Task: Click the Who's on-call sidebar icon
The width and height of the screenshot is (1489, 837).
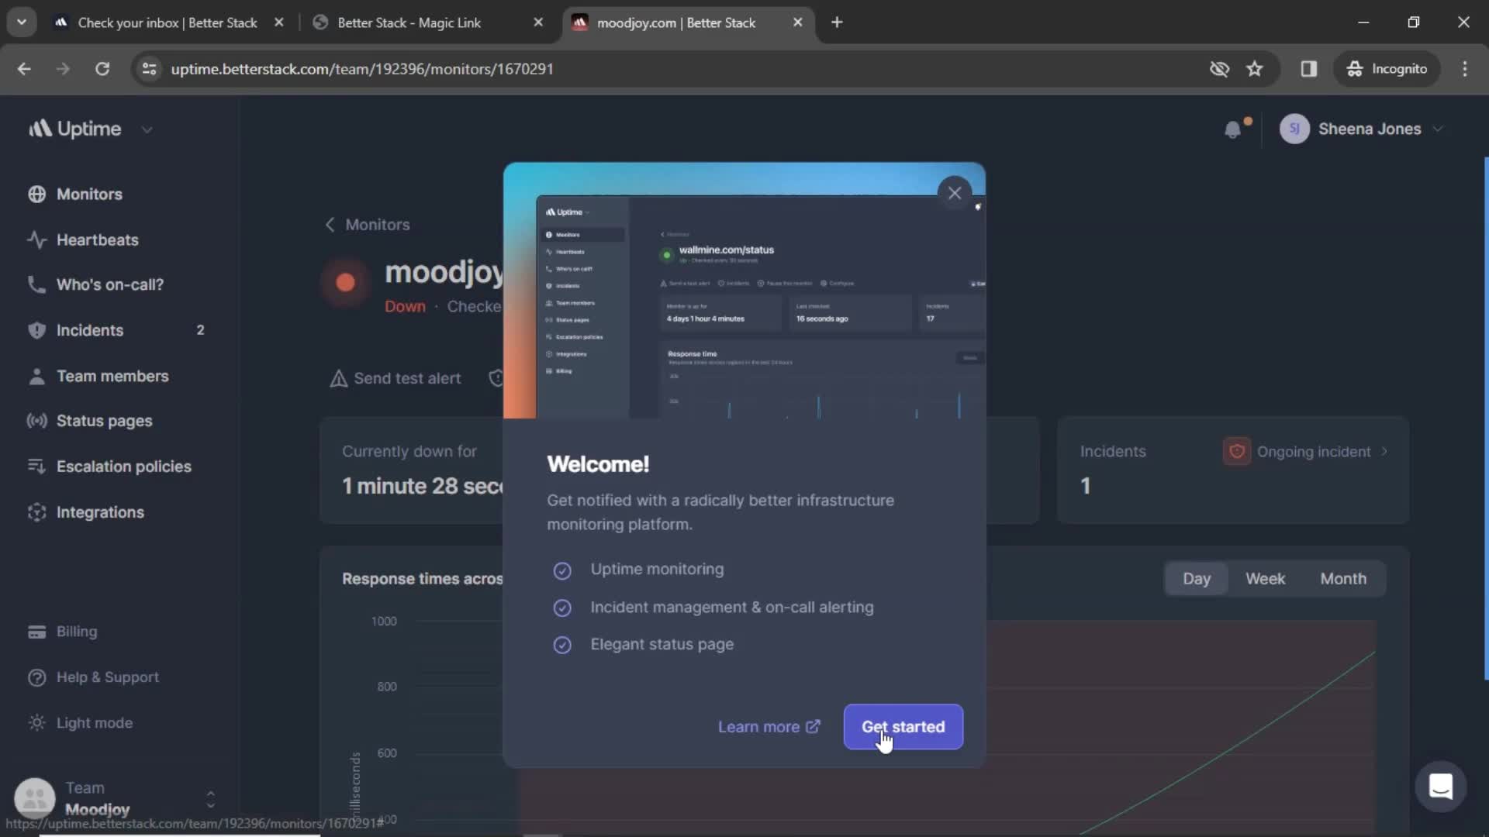Action: (36, 284)
